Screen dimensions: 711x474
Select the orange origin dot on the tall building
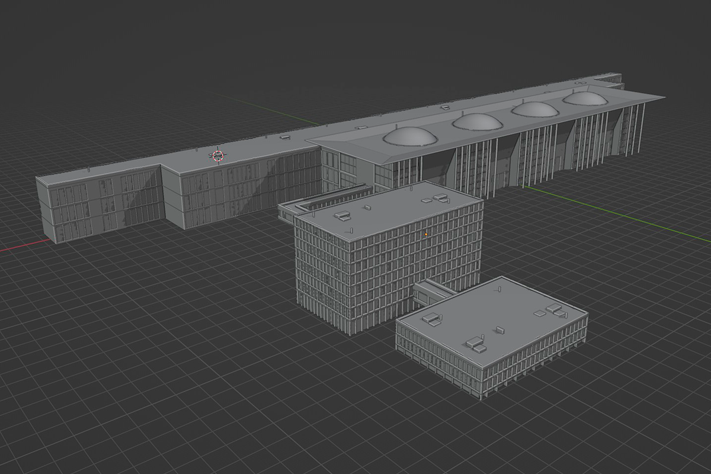(x=425, y=234)
